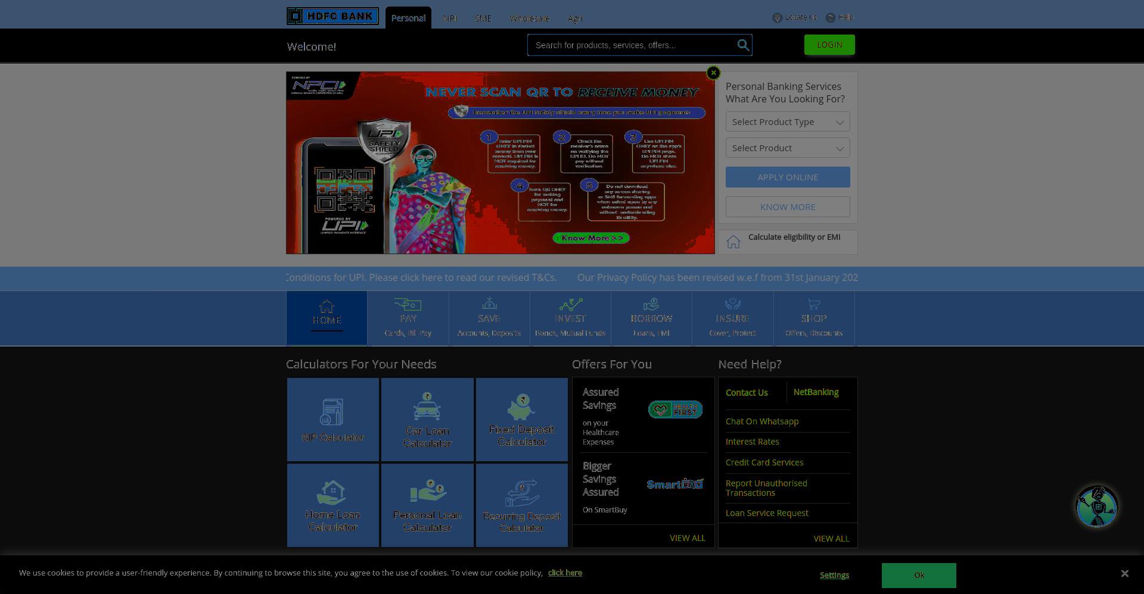Open the SHOP offers and discounts section
The width and height of the screenshot is (1144, 594).
(x=814, y=318)
